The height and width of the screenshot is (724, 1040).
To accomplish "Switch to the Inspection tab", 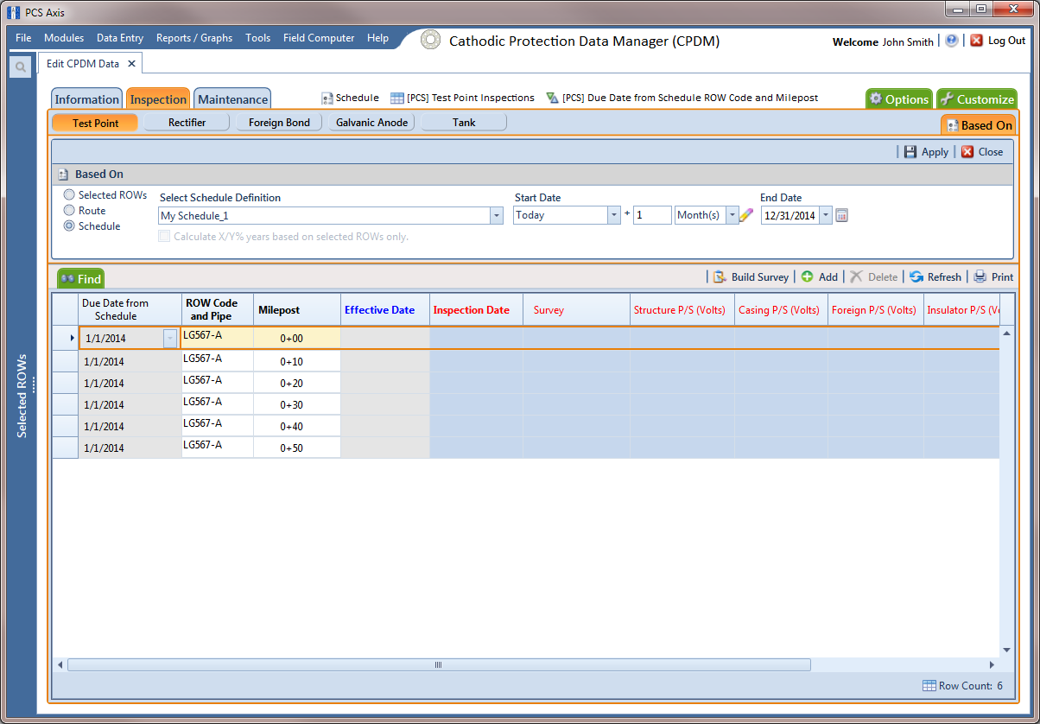I will (x=158, y=99).
